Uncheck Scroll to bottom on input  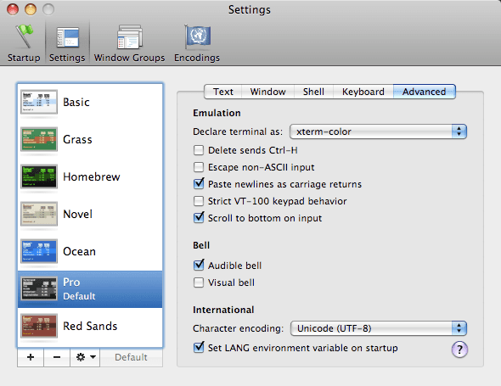[199, 217]
